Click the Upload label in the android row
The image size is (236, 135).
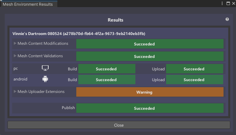[x=158, y=80]
